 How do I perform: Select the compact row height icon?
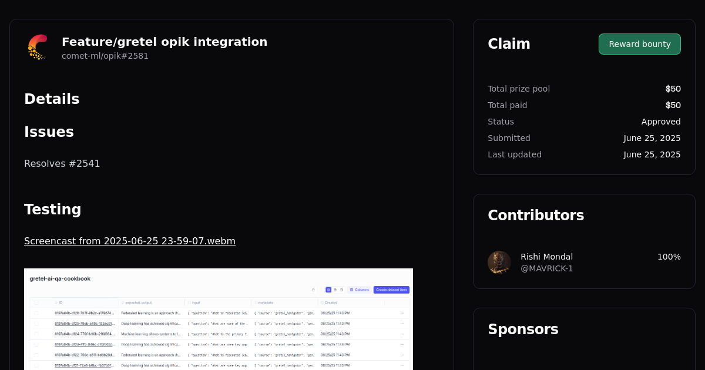pyautogui.click(x=328, y=290)
